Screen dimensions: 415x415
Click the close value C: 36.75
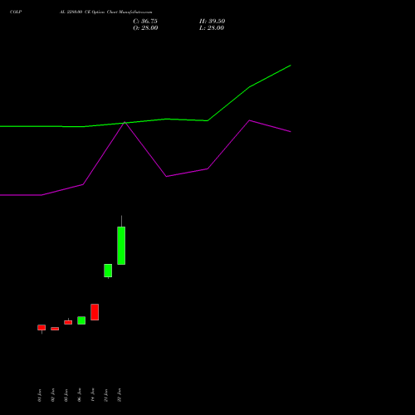(145, 22)
